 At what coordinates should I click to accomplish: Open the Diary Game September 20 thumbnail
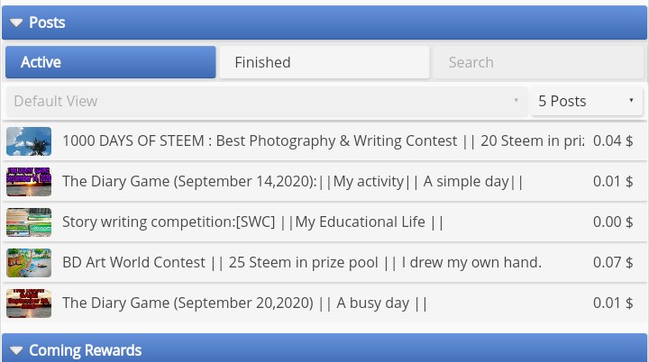tap(29, 303)
